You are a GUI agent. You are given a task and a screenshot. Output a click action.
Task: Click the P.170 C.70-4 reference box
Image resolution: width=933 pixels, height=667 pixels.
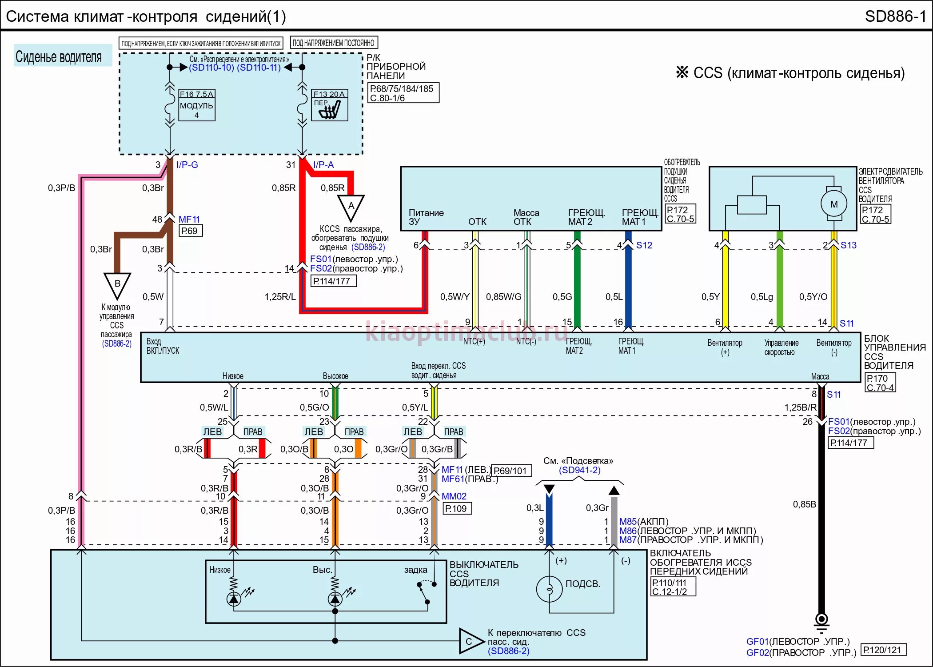880,383
